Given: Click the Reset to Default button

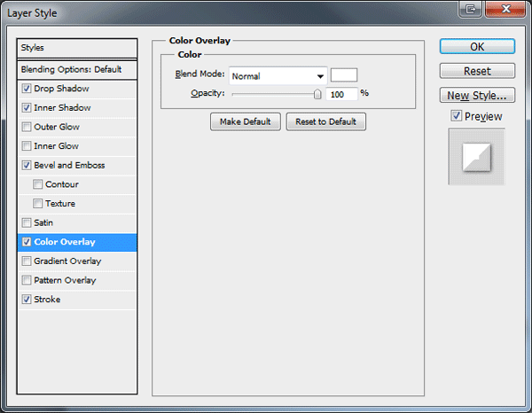Looking at the screenshot, I should (325, 121).
